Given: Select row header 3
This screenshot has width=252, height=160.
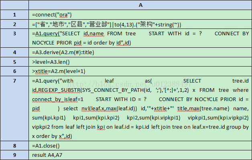Looking at the screenshot, I should click(x=14, y=38).
